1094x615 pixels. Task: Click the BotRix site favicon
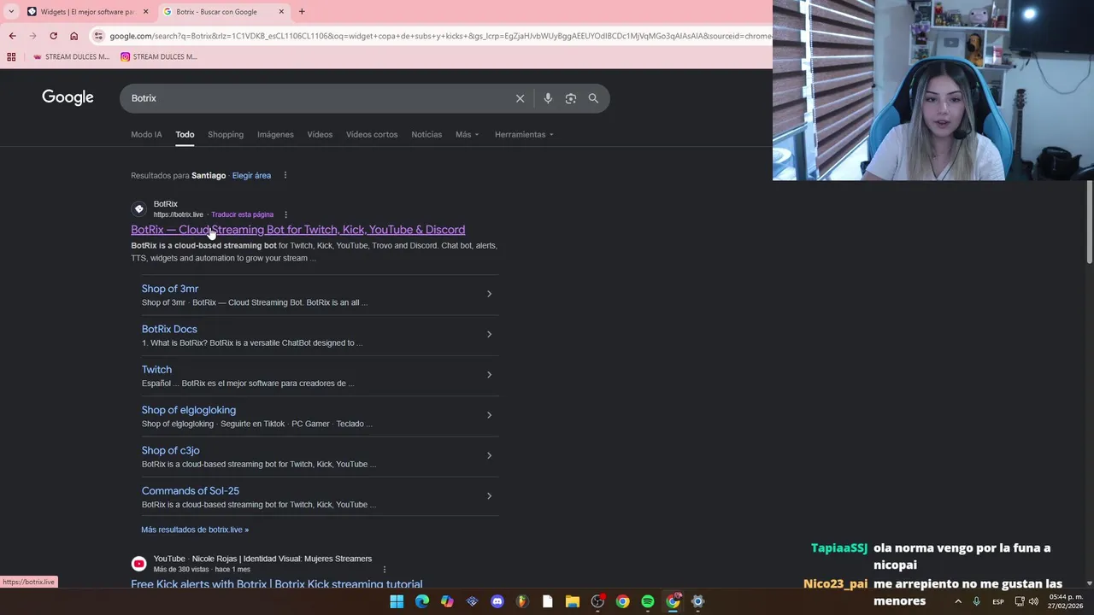(138, 209)
